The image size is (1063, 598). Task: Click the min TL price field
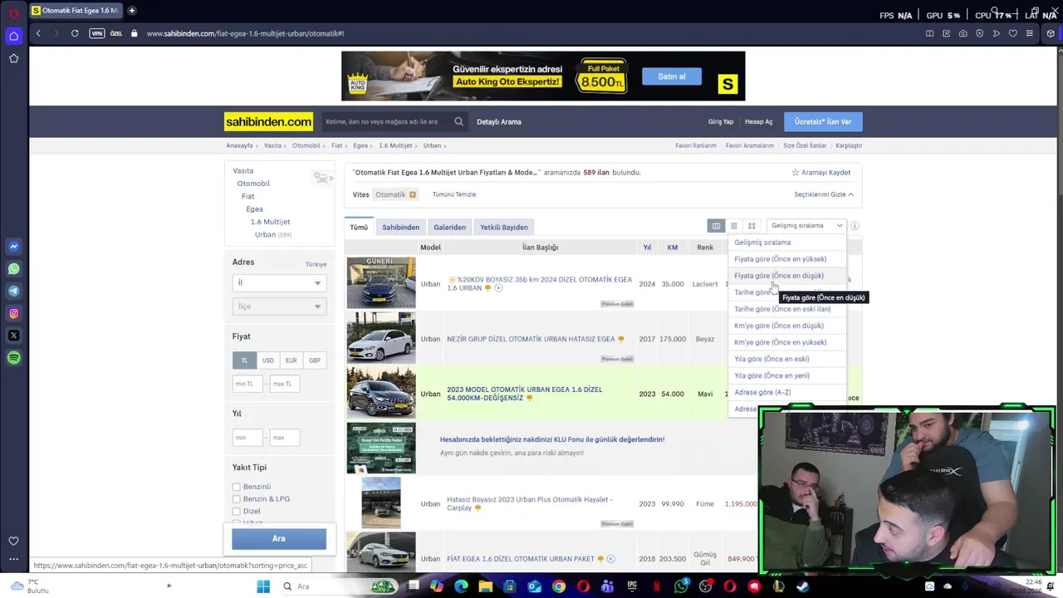pos(247,384)
